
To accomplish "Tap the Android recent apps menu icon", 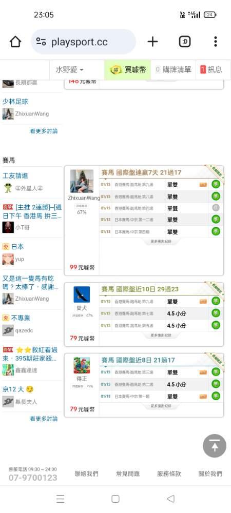I will [x=60, y=499].
